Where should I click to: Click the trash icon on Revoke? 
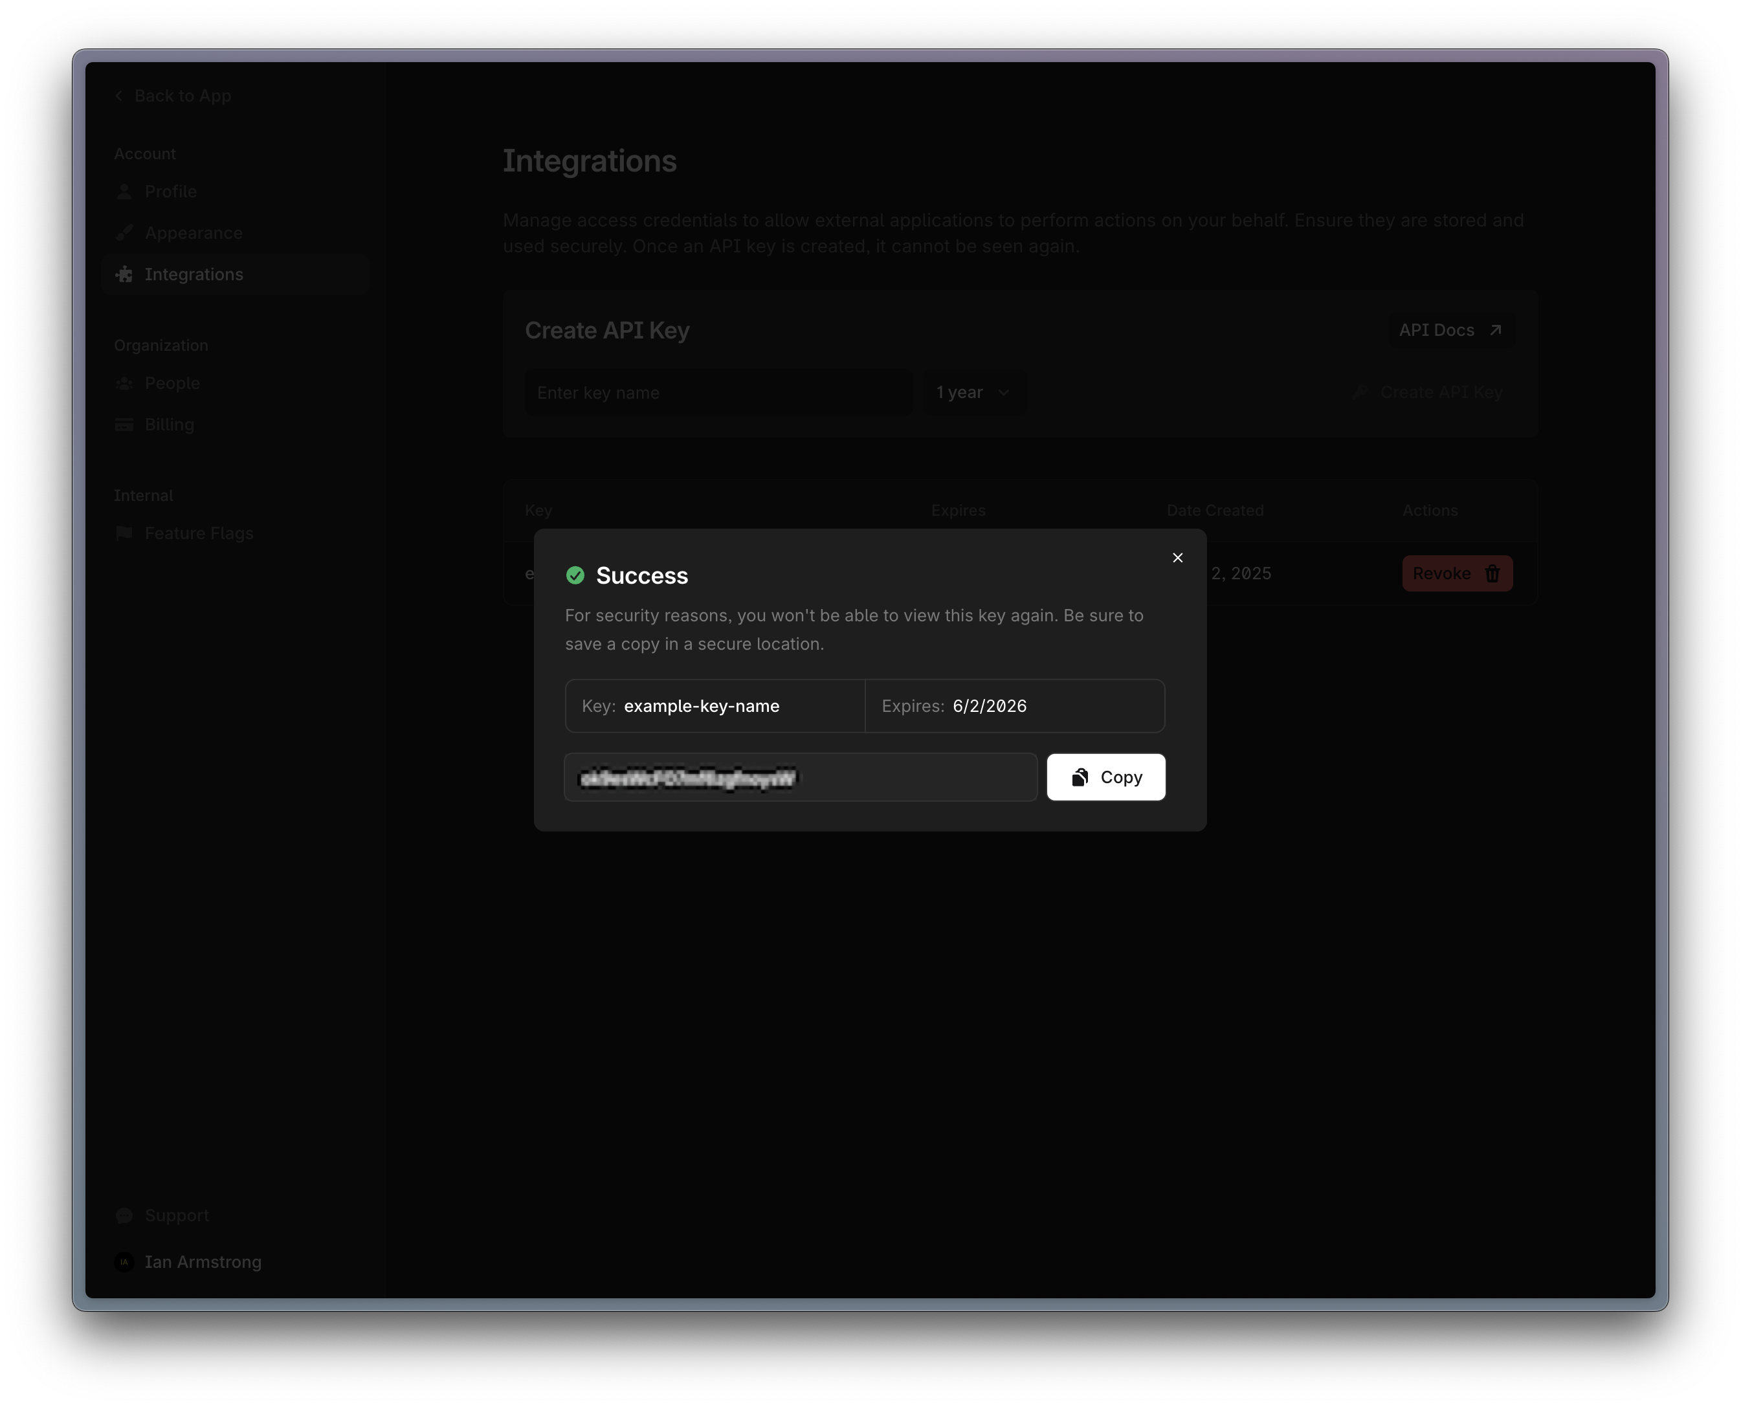(x=1492, y=573)
